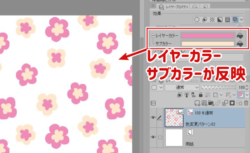Click the ruler visibility range icon
Image resolution: width=250 pixels, height=153 pixels.
tap(228, 95)
